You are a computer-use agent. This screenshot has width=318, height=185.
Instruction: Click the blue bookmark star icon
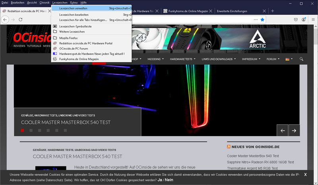[262, 20]
